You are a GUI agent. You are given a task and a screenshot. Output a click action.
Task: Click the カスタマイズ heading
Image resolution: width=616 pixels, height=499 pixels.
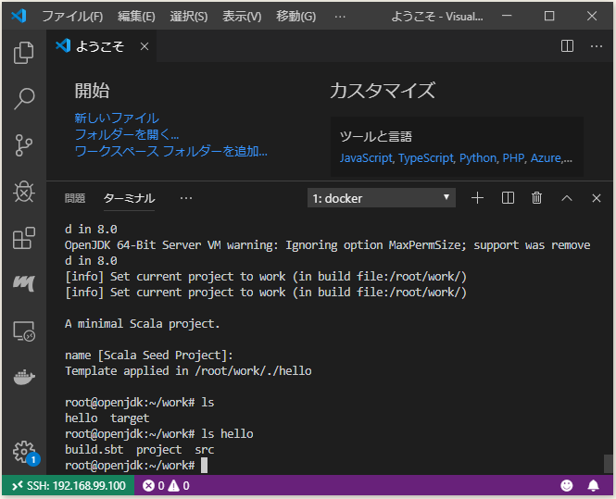[x=383, y=91]
